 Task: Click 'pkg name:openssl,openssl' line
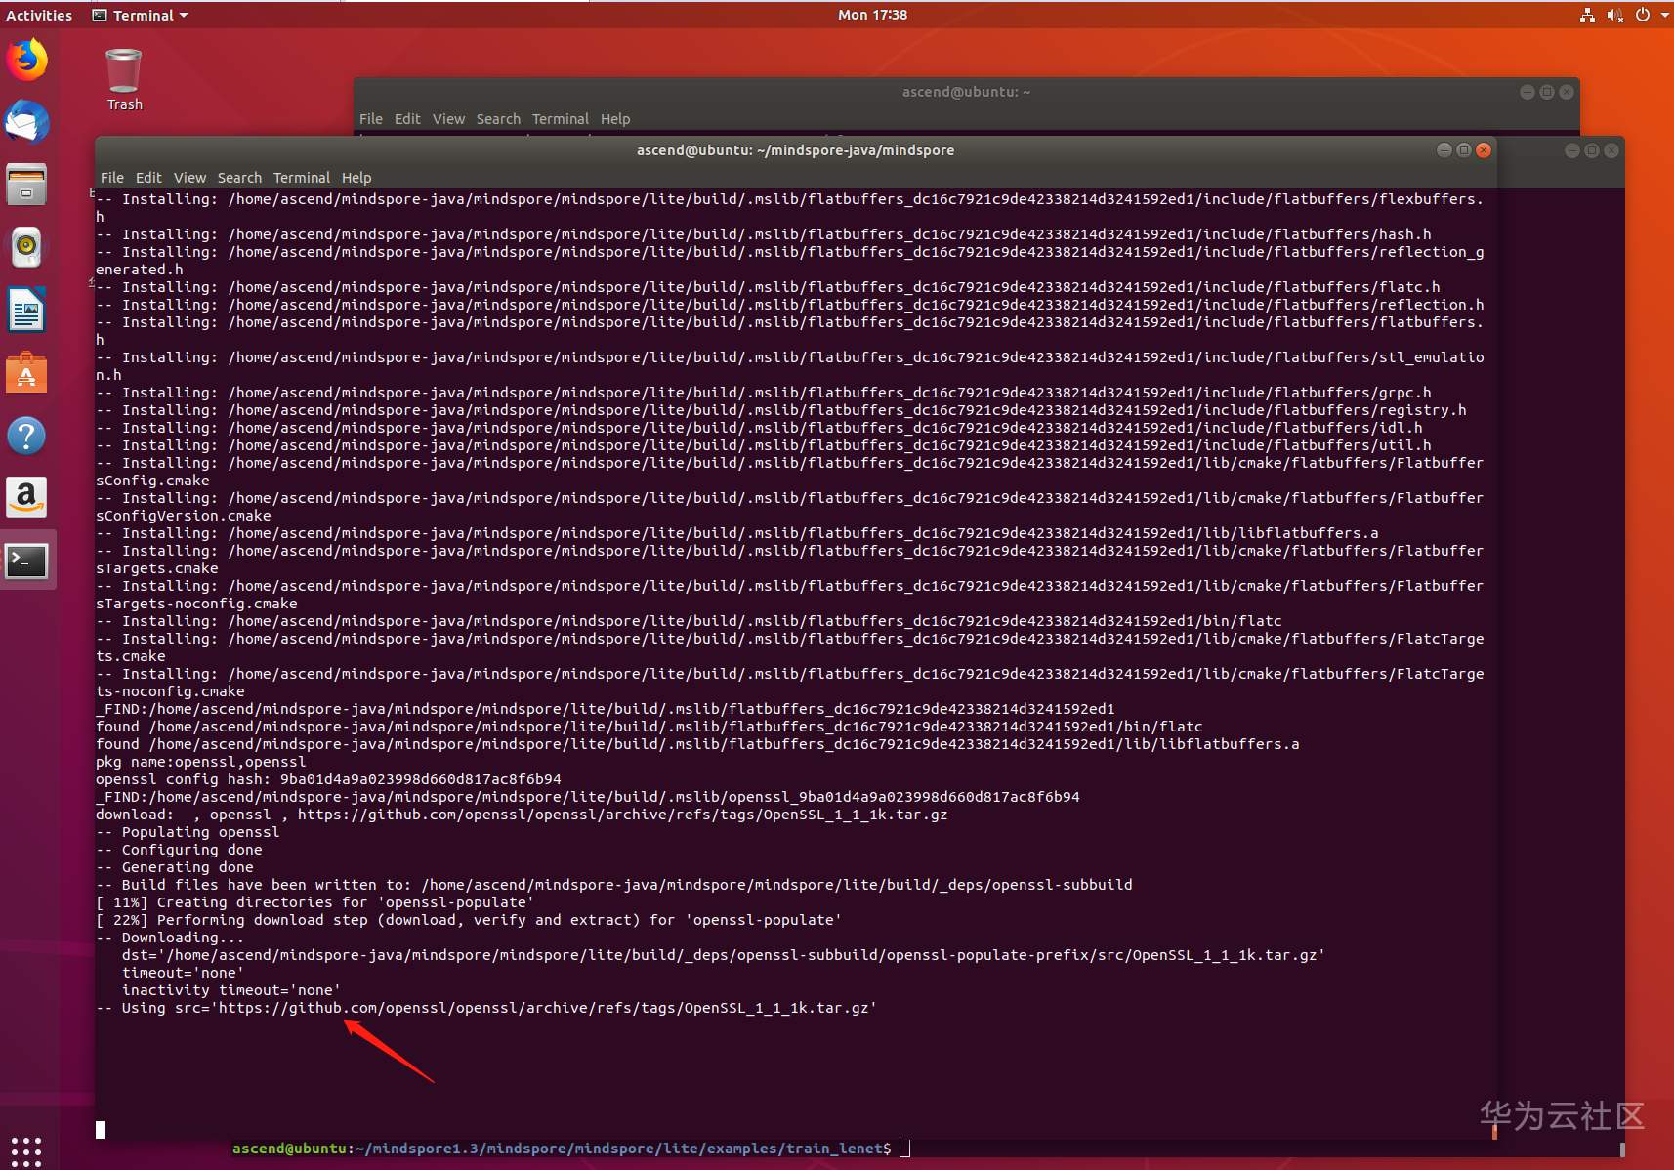(x=200, y=762)
